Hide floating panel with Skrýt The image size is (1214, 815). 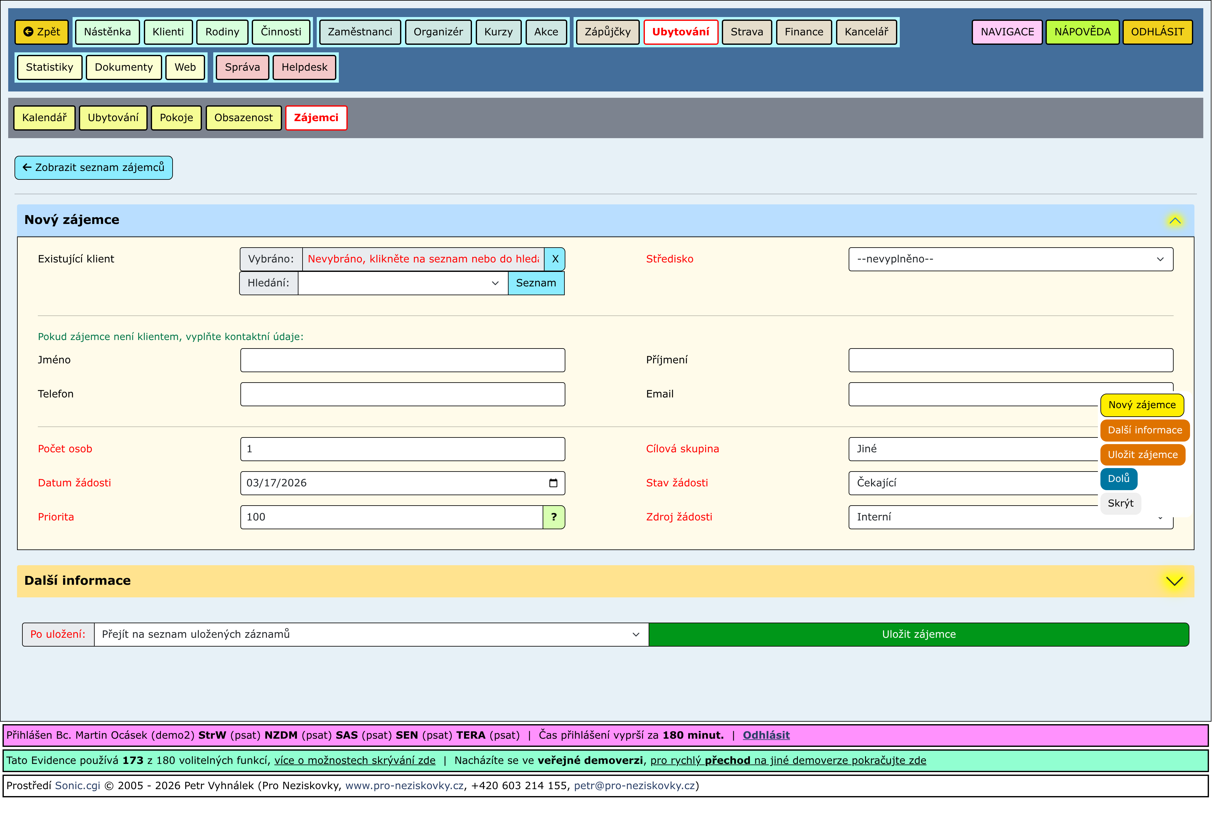1121,504
